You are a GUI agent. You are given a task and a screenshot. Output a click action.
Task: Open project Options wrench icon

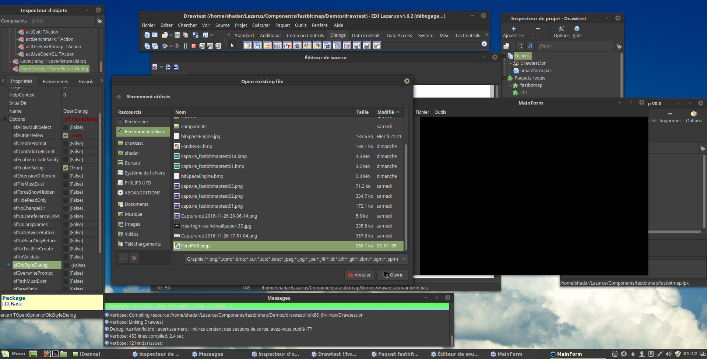(561, 29)
